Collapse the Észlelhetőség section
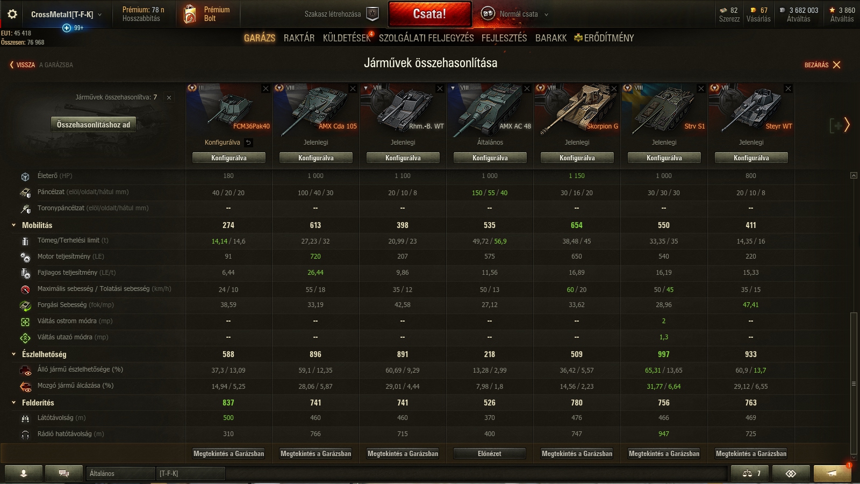The image size is (860, 484). tap(14, 354)
